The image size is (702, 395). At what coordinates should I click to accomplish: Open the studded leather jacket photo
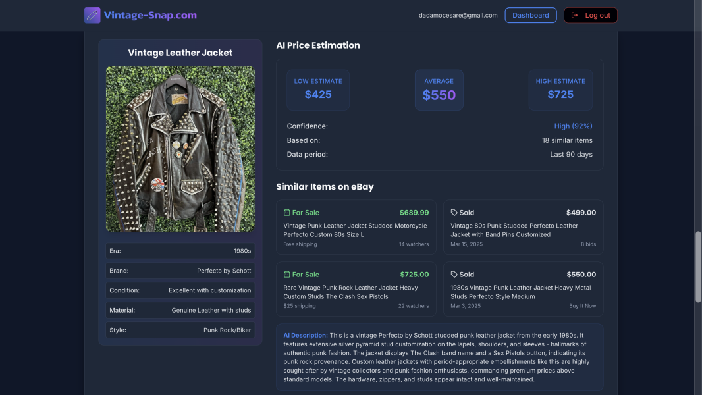(180, 149)
